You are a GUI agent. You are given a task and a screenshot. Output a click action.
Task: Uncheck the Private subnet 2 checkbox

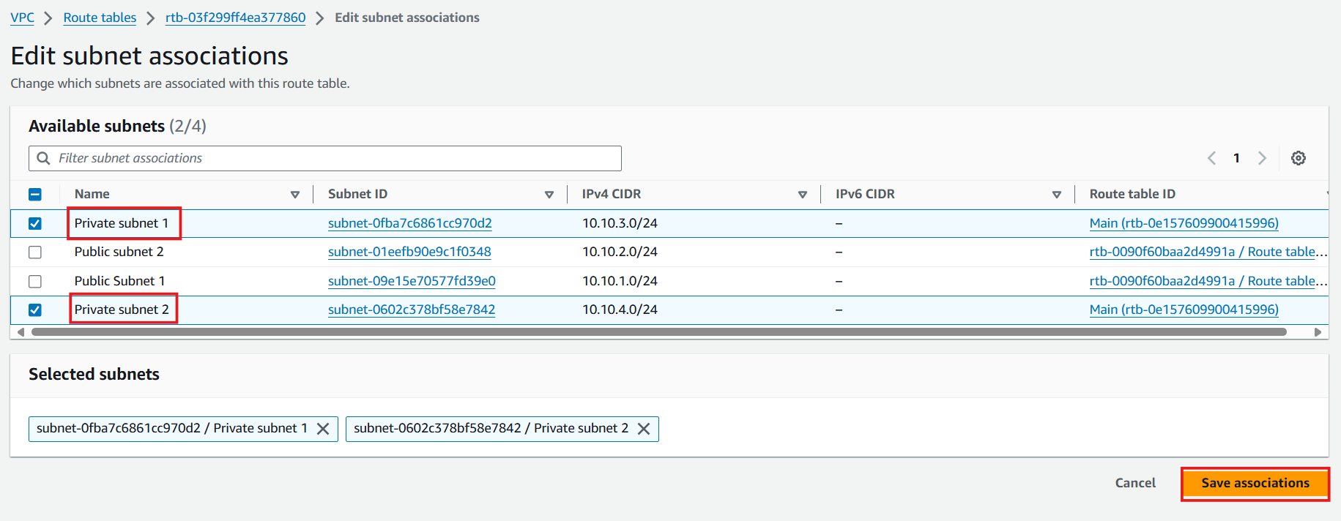35,310
